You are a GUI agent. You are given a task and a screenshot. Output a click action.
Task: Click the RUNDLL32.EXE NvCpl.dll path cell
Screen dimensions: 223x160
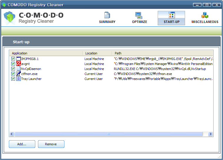point(160,69)
